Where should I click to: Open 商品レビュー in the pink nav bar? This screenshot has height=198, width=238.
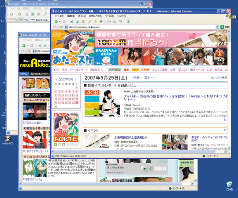coord(98,70)
